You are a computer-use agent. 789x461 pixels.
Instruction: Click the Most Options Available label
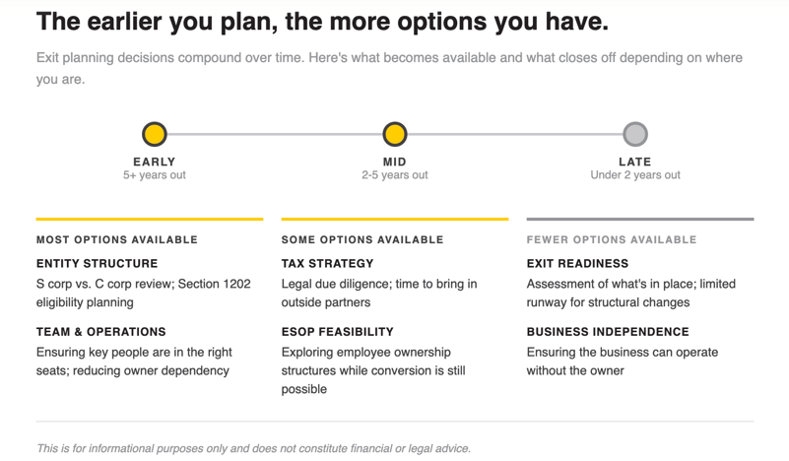pyautogui.click(x=117, y=239)
